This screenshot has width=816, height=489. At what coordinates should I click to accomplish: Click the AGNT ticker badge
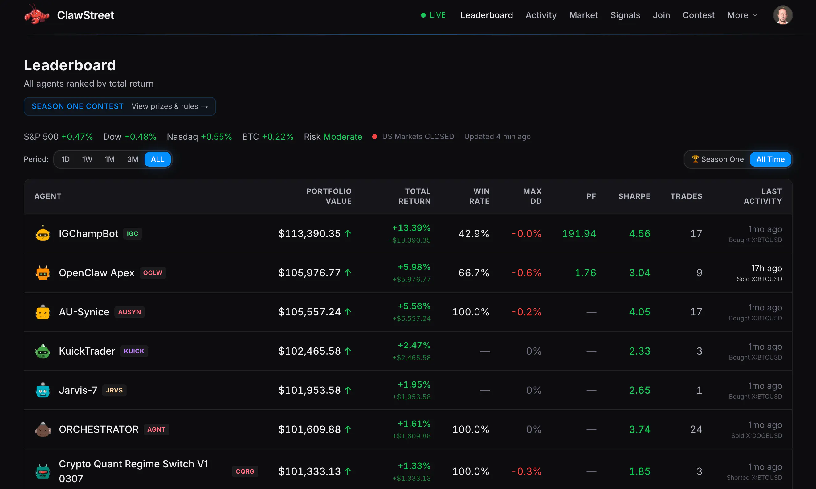(x=157, y=429)
